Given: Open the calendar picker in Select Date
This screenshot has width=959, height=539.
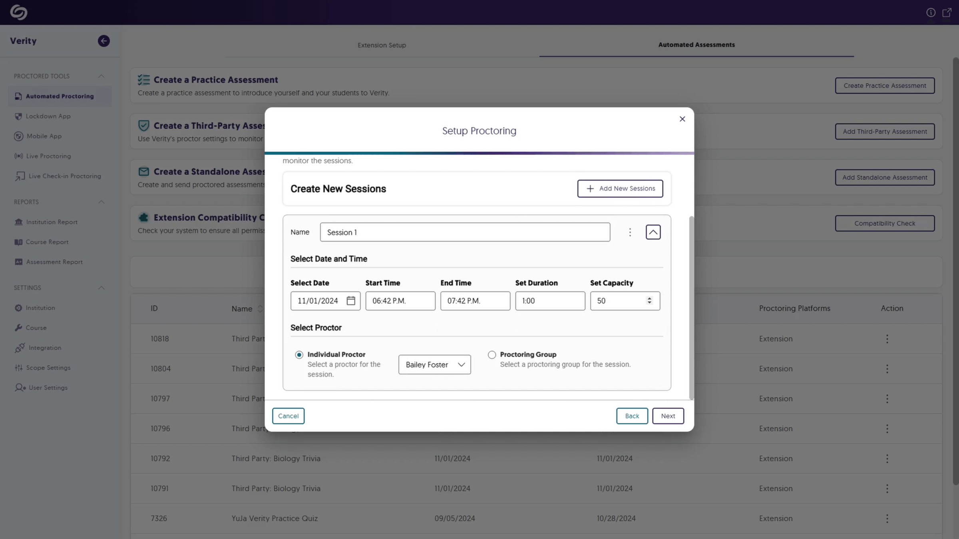Looking at the screenshot, I should [x=351, y=301].
